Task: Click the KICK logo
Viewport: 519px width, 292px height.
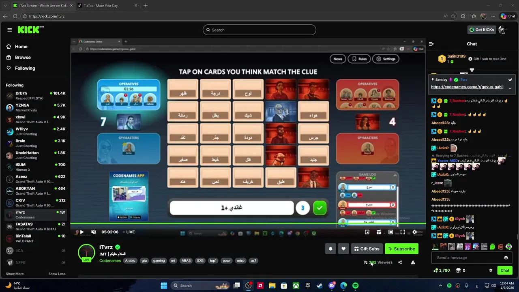Action: point(30,30)
